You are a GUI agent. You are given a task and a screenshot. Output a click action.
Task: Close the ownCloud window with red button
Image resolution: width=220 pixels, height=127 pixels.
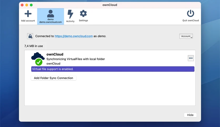22,5
